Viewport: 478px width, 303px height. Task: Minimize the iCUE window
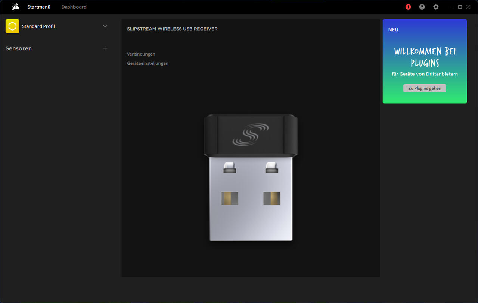tap(452, 7)
